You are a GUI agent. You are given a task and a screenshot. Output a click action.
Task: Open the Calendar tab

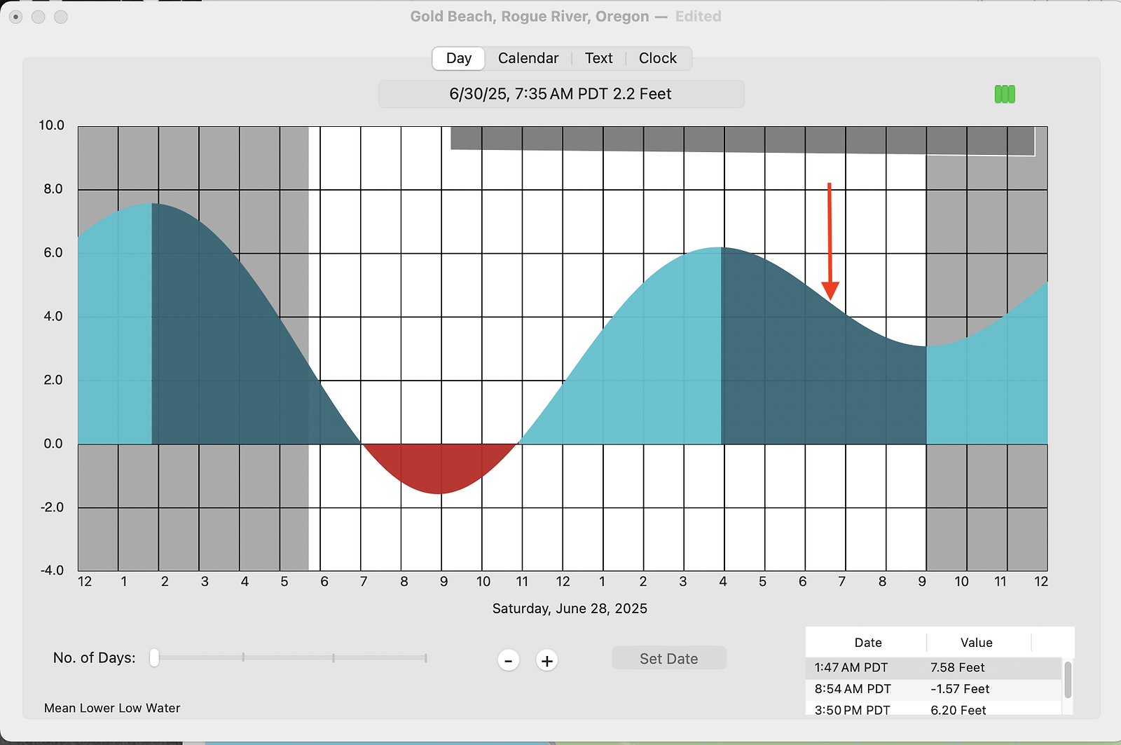point(528,58)
